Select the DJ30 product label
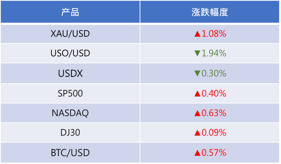 pos(70,133)
